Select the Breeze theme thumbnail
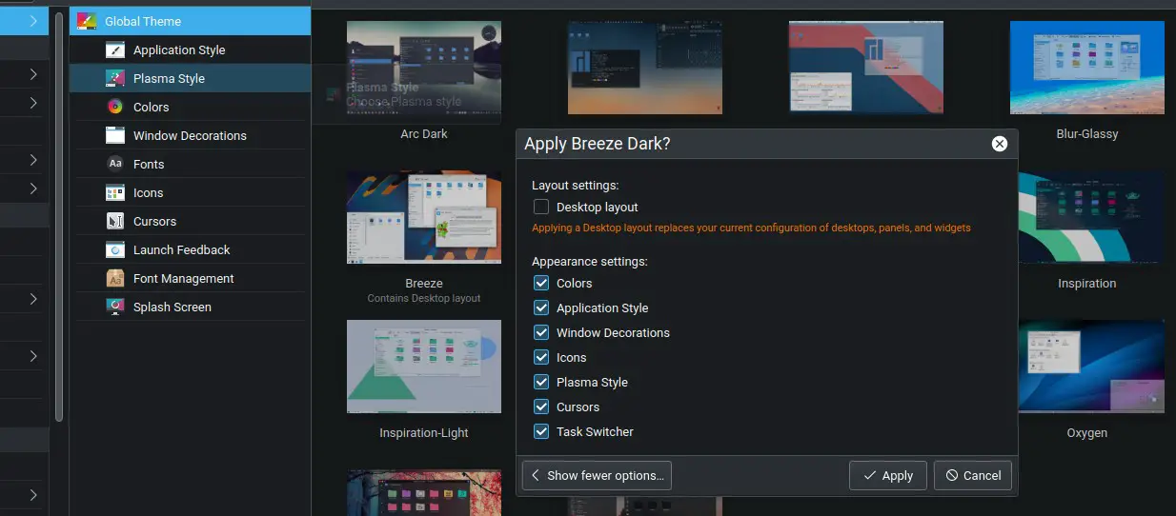Viewport: 1176px width, 516px height. [x=424, y=217]
